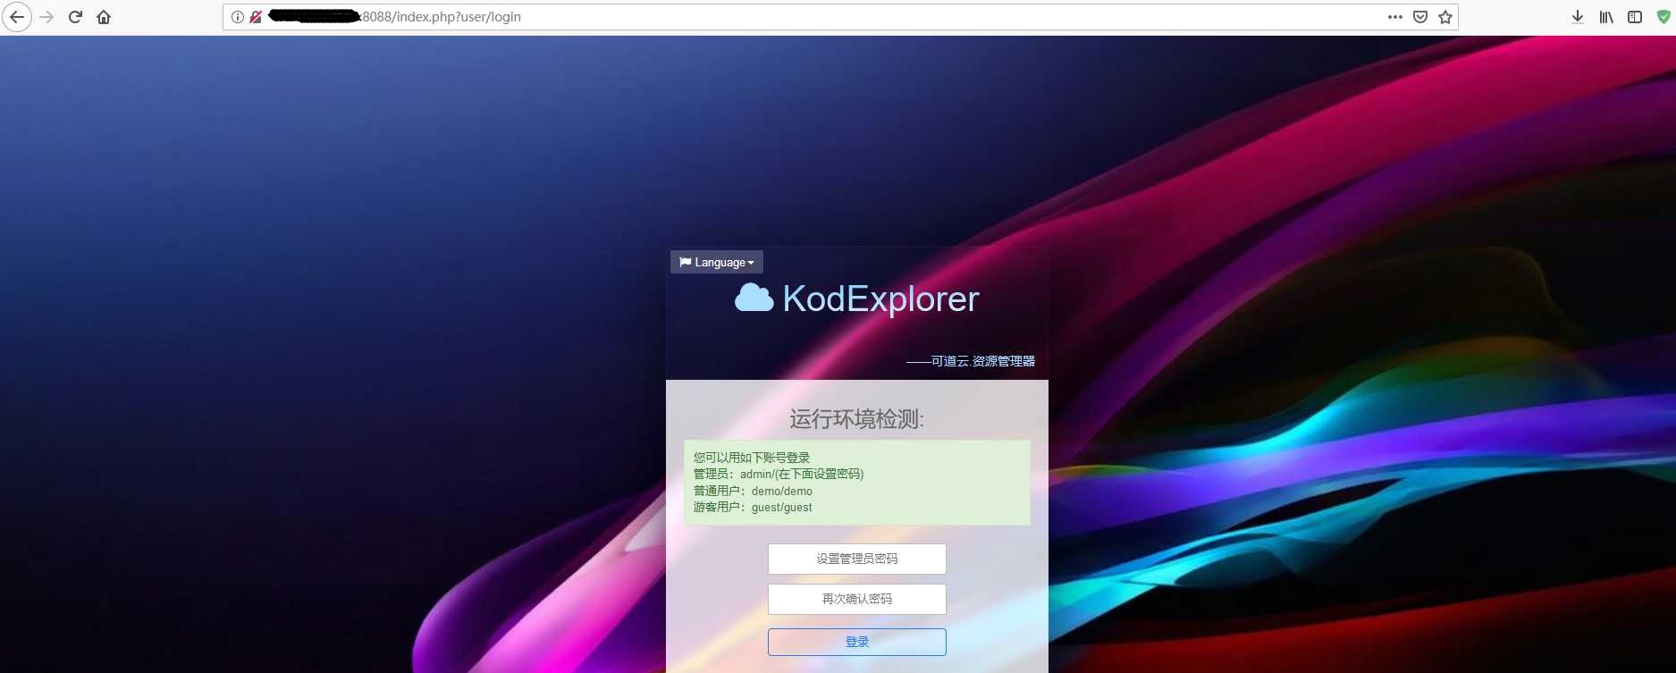Click the browser back arrow button
Image resolution: width=1676 pixels, height=673 pixels.
point(17,17)
